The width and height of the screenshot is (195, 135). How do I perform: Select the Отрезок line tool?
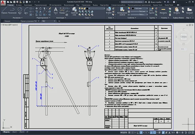pyautogui.click(x=4, y=10)
